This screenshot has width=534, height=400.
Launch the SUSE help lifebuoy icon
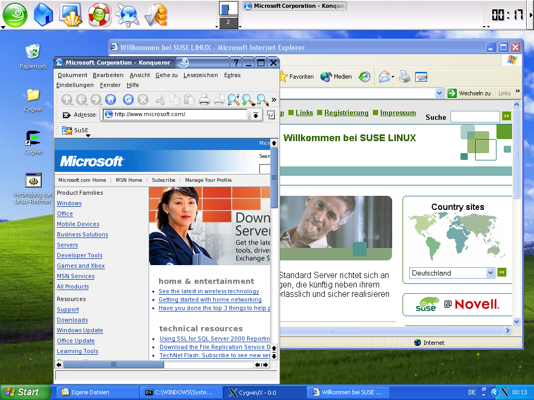click(x=99, y=15)
